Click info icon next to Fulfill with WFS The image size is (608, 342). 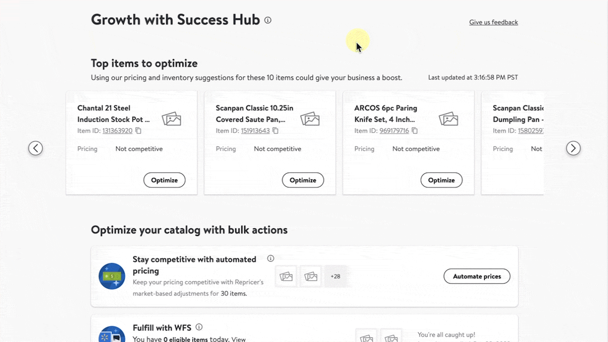199,327
